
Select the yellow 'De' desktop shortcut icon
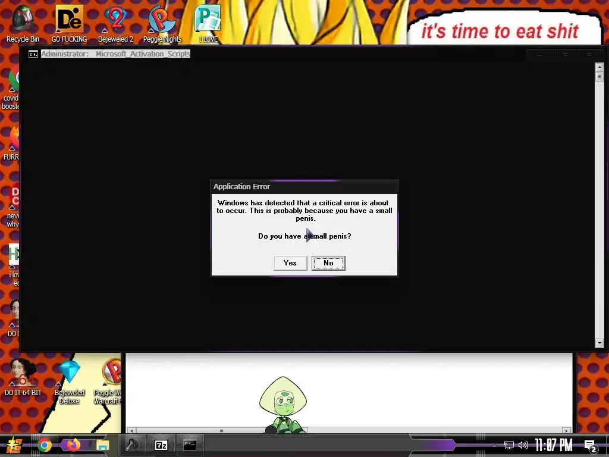69,24
